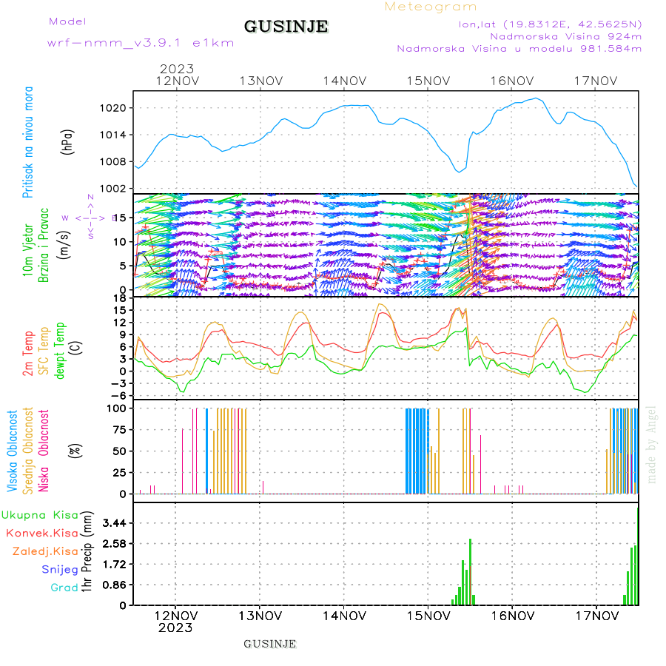The image size is (666, 666).
Task: Select the 75 tick on the cloud axis
Action: click(120, 430)
